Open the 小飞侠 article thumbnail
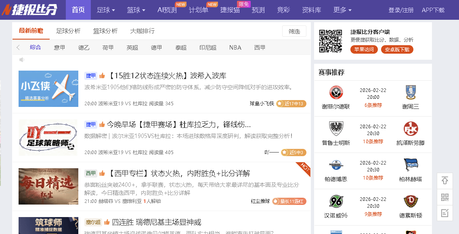This screenshot has height=234, width=459. point(48,89)
